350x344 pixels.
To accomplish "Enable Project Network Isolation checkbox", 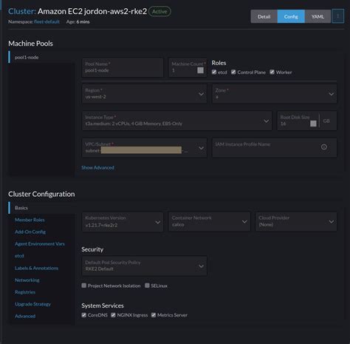I will click(x=84, y=286).
